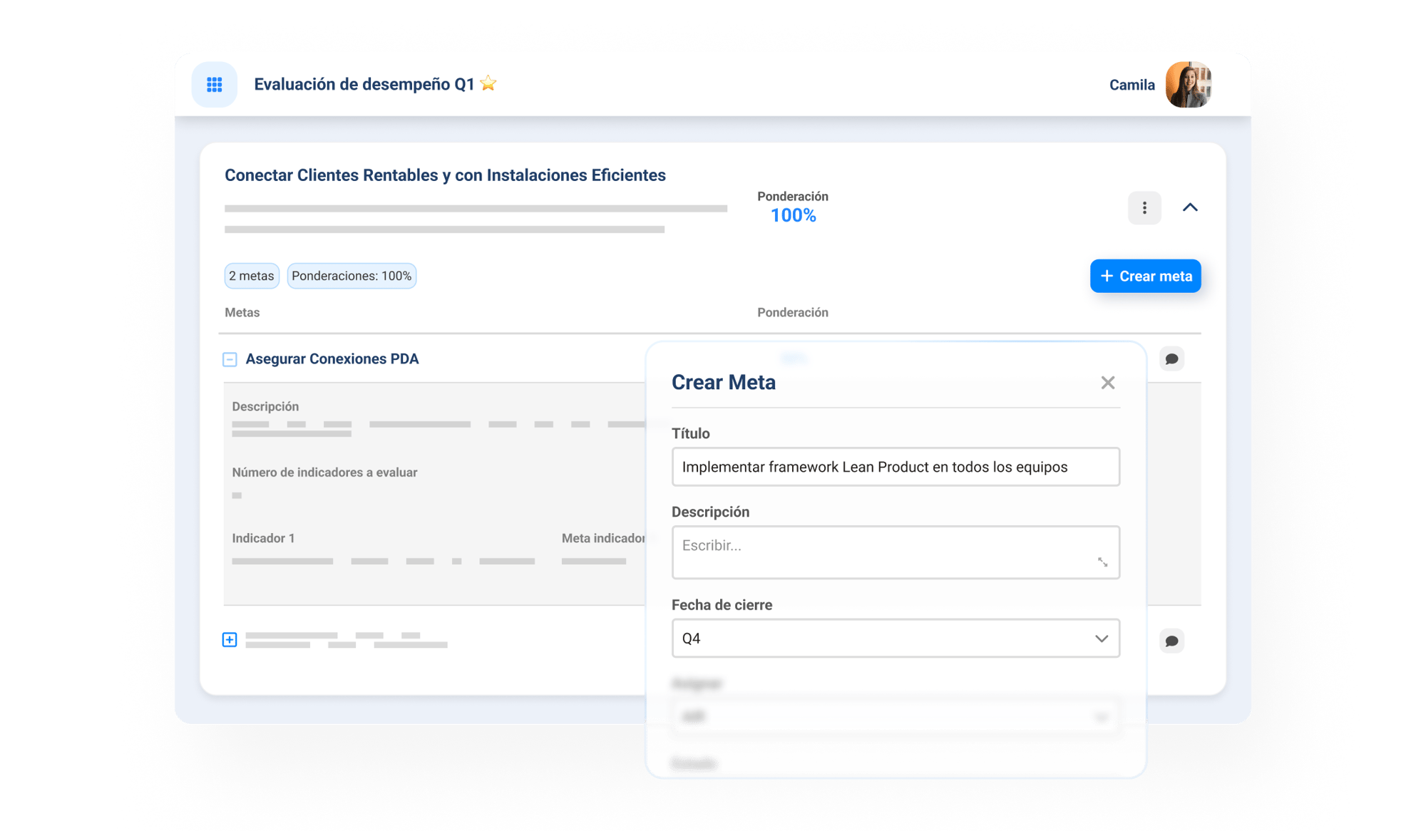
Task: Click the Título input field
Action: (895, 467)
